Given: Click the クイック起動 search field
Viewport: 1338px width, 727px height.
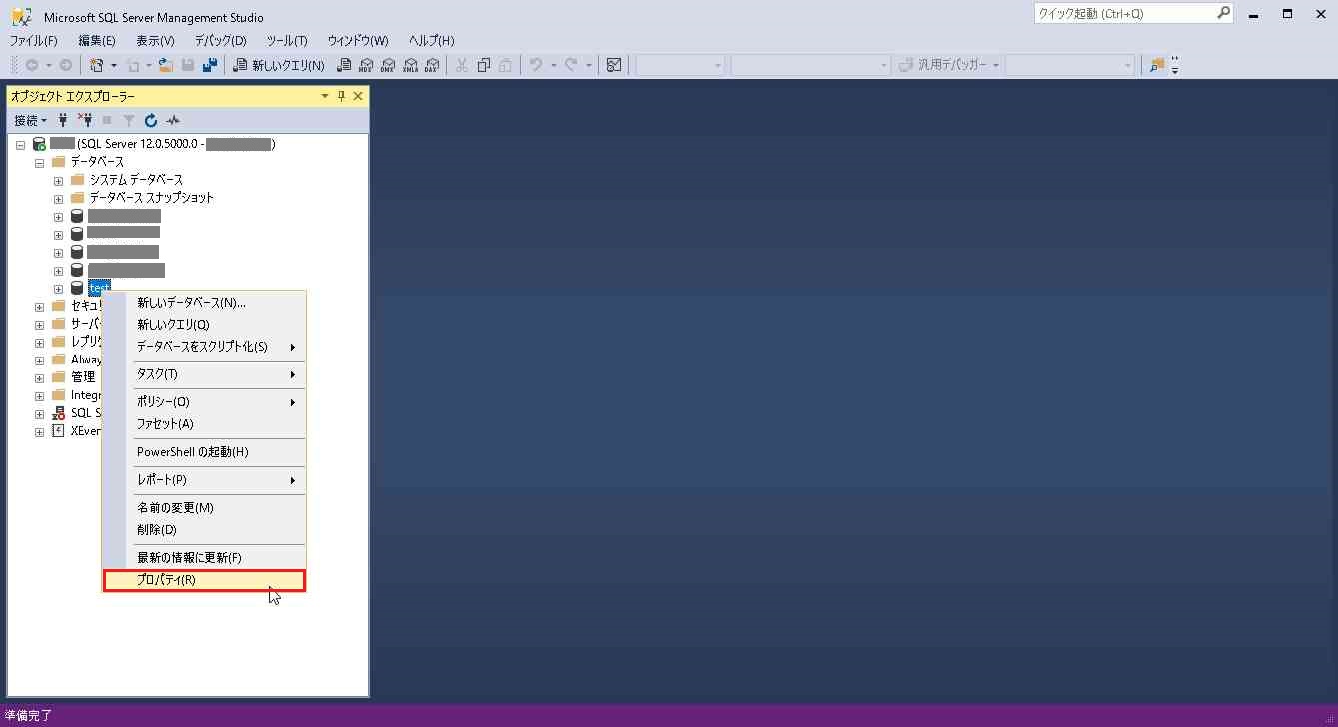Looking at the screenshot, I should 1134,14.
